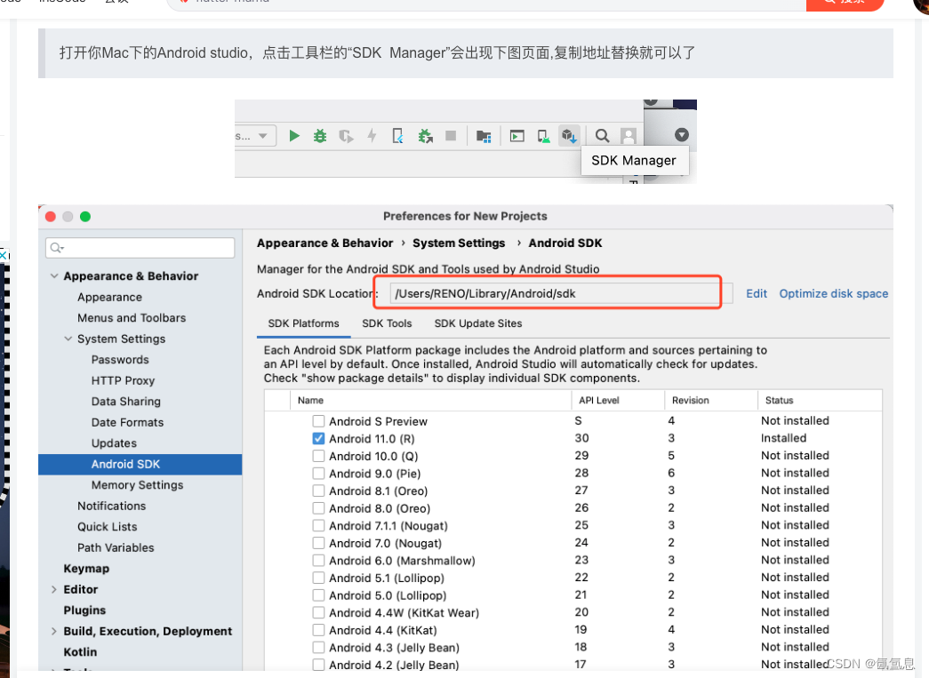
Task: Open Project Structure folder icon
Action: click(x=484, y=137)
